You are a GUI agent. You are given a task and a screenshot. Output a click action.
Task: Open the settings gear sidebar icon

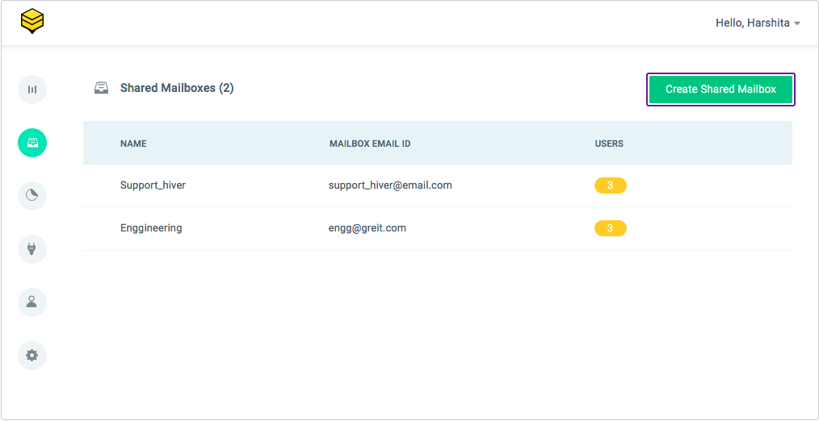pyautogui.click(x=32, y=356)
